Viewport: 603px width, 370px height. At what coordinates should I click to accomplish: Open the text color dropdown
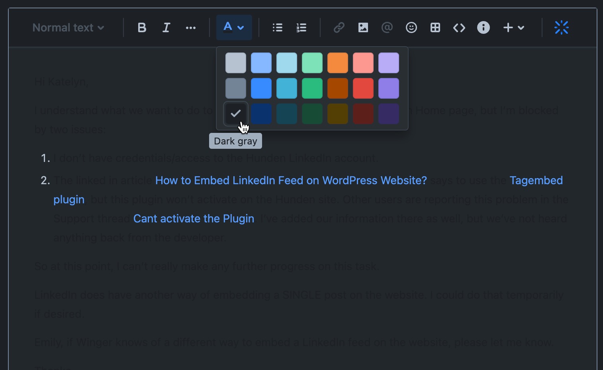234,27
